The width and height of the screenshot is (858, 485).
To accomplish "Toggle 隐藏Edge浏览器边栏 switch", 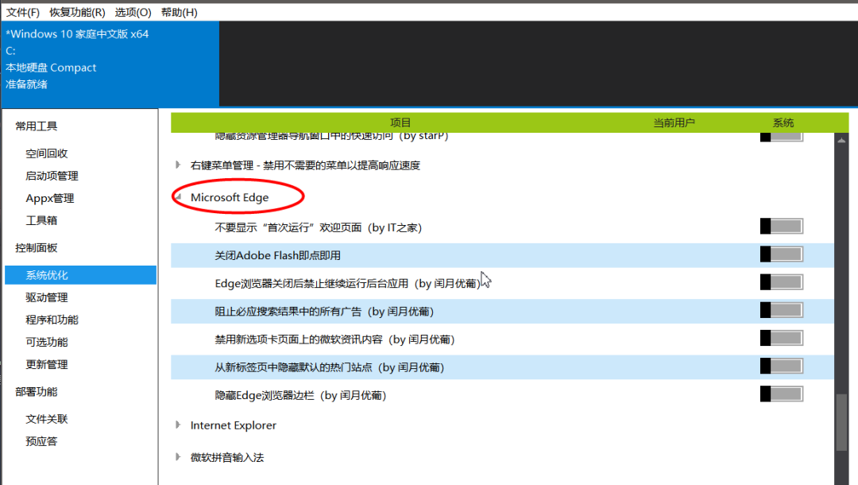I will pyautogui.click(x=782, y=394).
